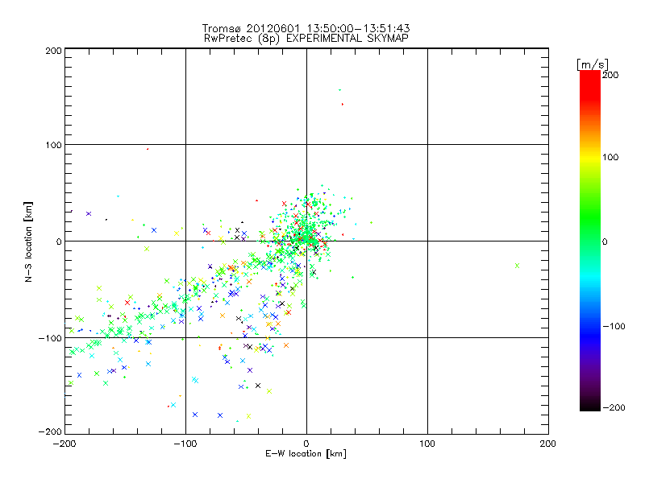The image size is (645, 483).
Task: Click the subtitle 'RwPretec (8p) EXPERIMENTAL SKYMAP'
Action: (x=306, y=38)
